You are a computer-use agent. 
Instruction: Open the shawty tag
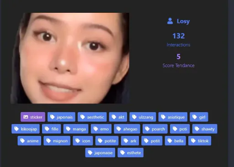coord(205,129)
